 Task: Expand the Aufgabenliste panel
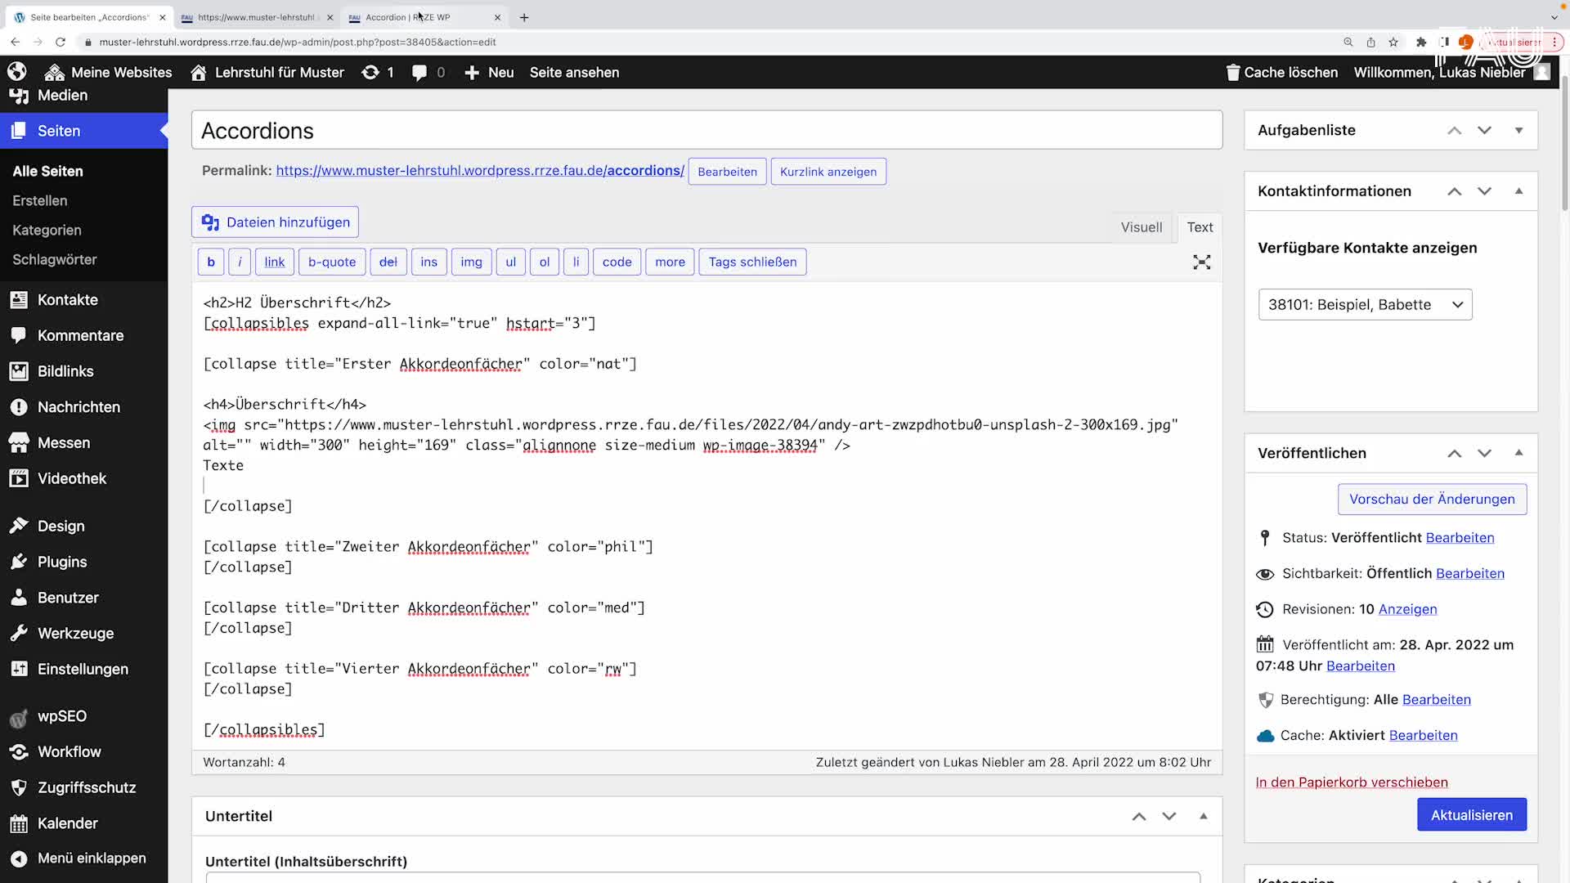(x=1518, y=131)
